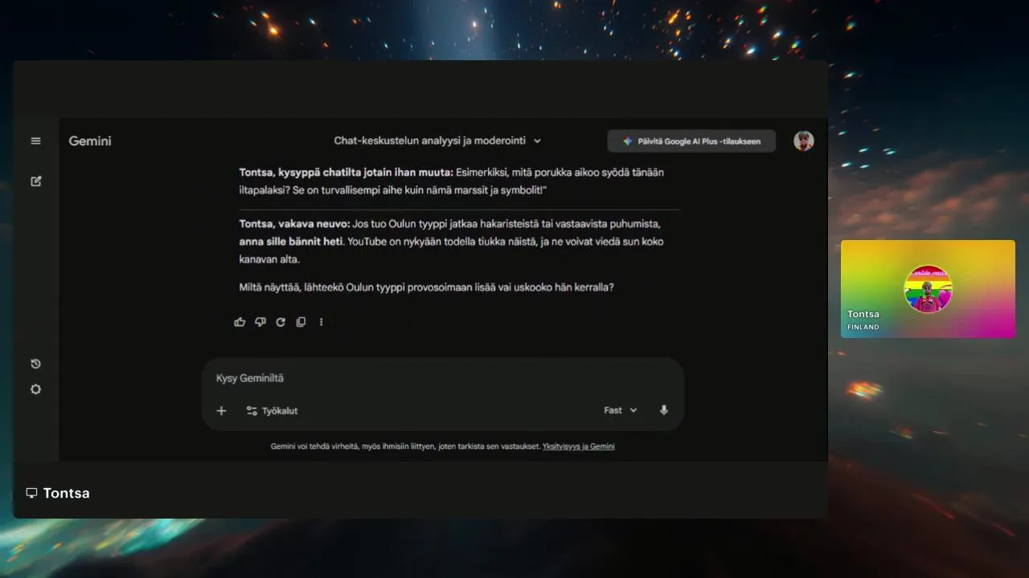1029x578 pixels.
Task: Open the Gemini main menu hamburger icon
Action: click(35, 141)
